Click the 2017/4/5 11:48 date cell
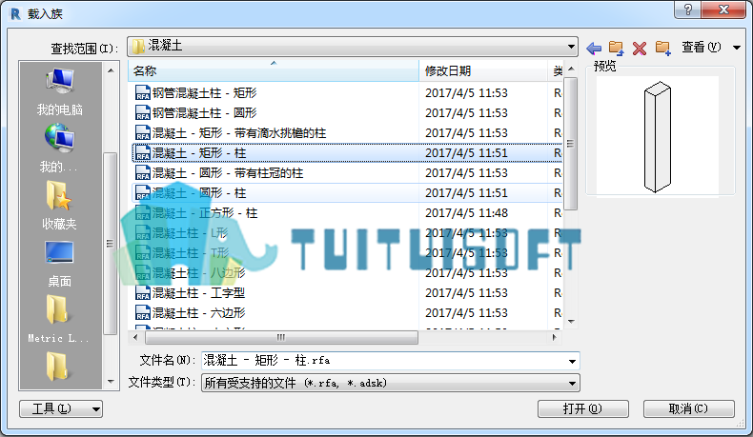Image resolution: width=753 pixels, height=437 pixels. 466,213
